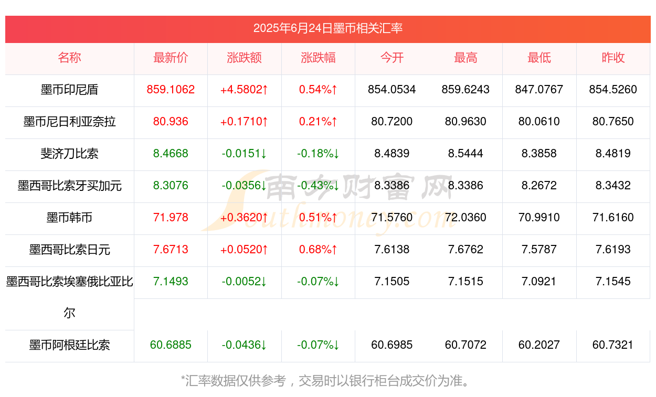Select the 最低 column header
The image size is (656, 397).
tap(539, 58)
